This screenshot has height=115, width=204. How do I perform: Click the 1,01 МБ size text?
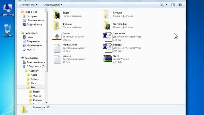pyautogui.click(x=67, y=40)
